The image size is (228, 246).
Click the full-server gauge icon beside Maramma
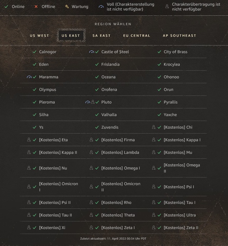coord(29,77)
